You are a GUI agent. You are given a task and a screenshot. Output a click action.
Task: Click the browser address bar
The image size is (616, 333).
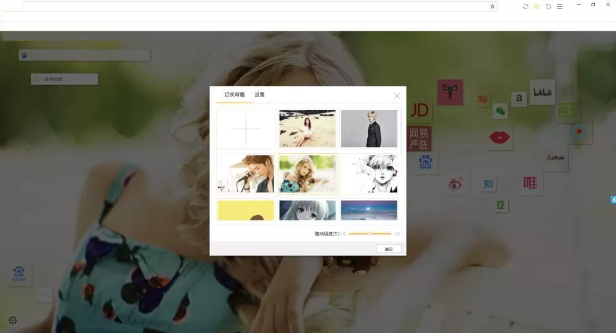pos(249,6)
